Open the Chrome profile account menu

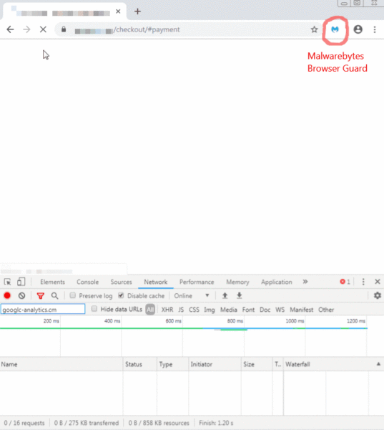[x=358, y=29]
